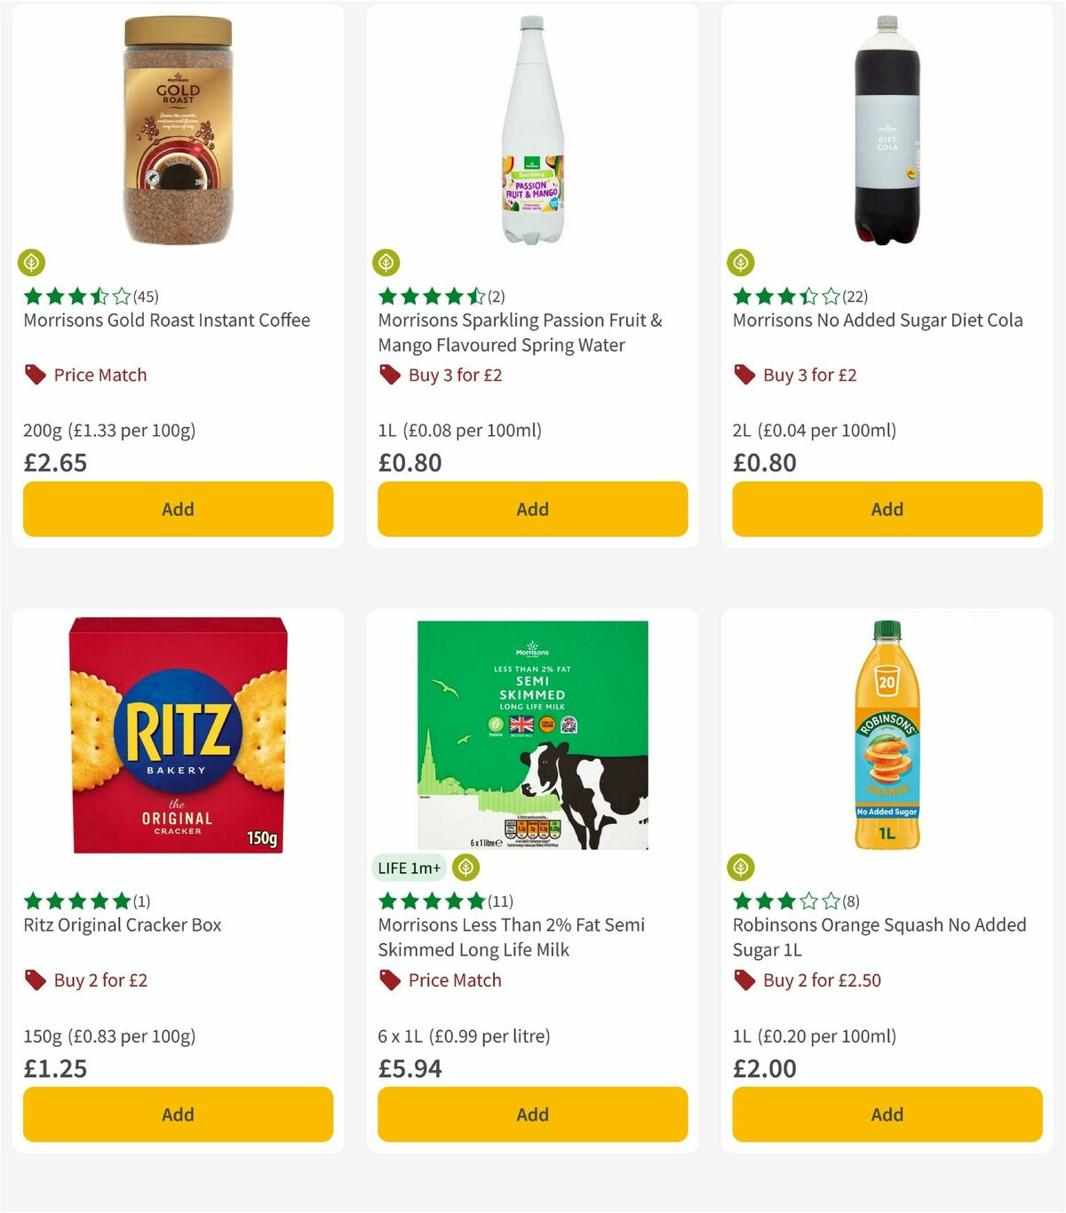Click the red tag icon beside Buy 3 for £2 on Diet Cola
Screen dimensions: 1066x1213
click(x=744, y=375)
